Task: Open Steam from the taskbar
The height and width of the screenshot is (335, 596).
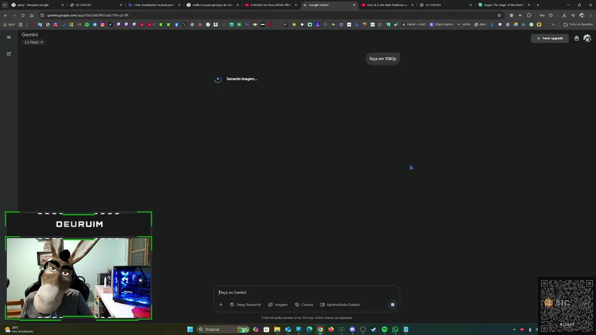Action: pos(373,329)
